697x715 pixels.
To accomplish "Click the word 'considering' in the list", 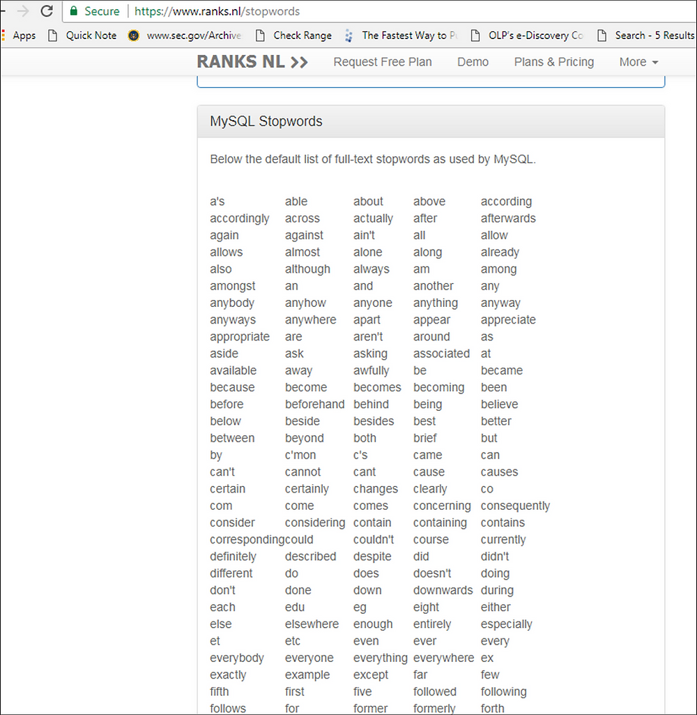I will (315, 523).
